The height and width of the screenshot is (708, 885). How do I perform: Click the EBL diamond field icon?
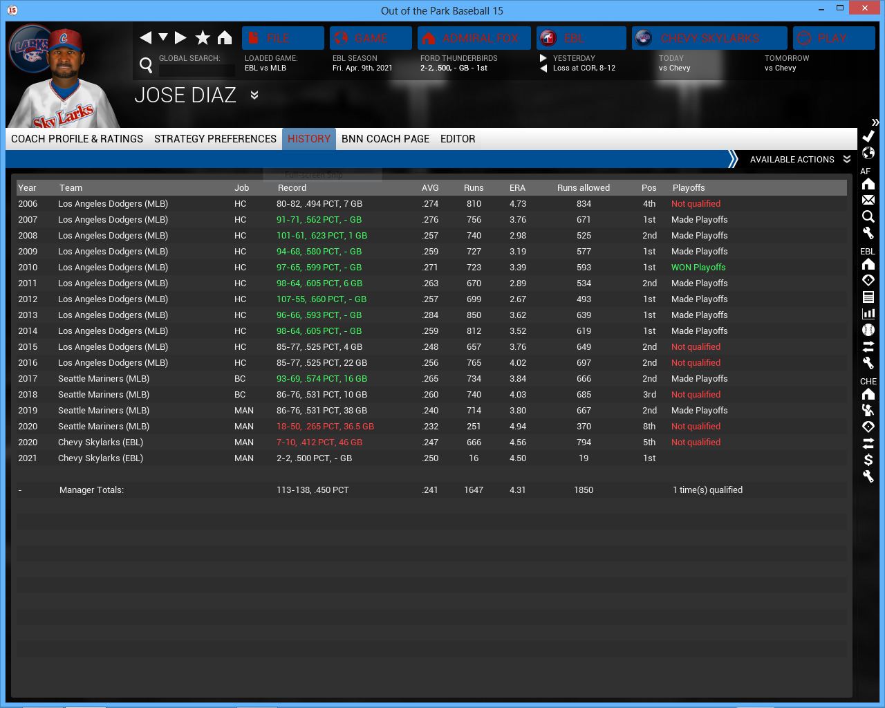point(868,280)
